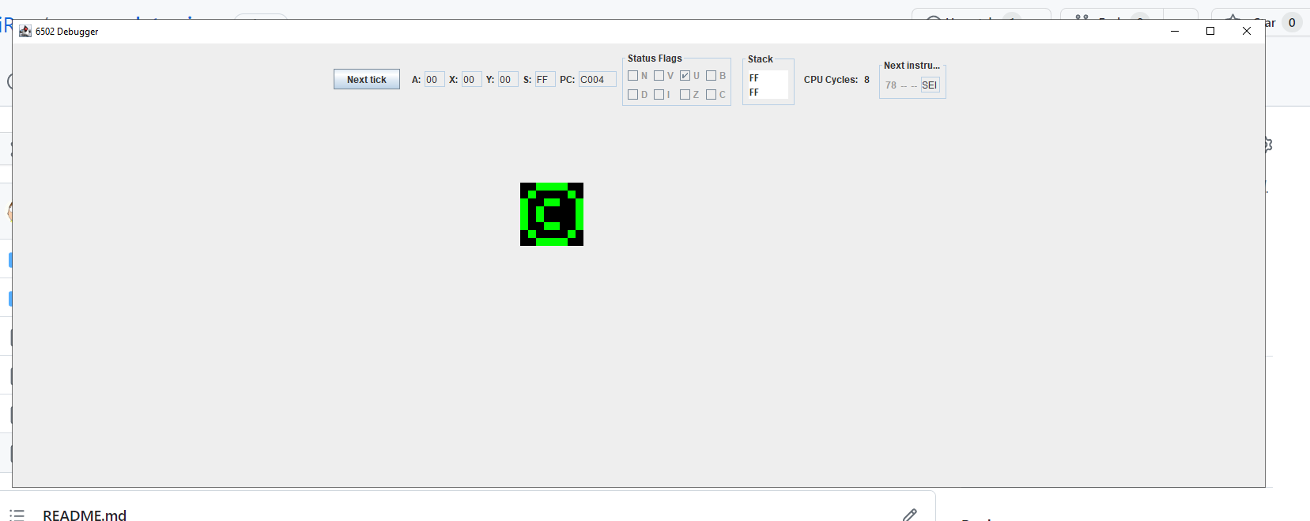
Task: Toggle the D status flag checkbox
Action: (x=632, y=95)
